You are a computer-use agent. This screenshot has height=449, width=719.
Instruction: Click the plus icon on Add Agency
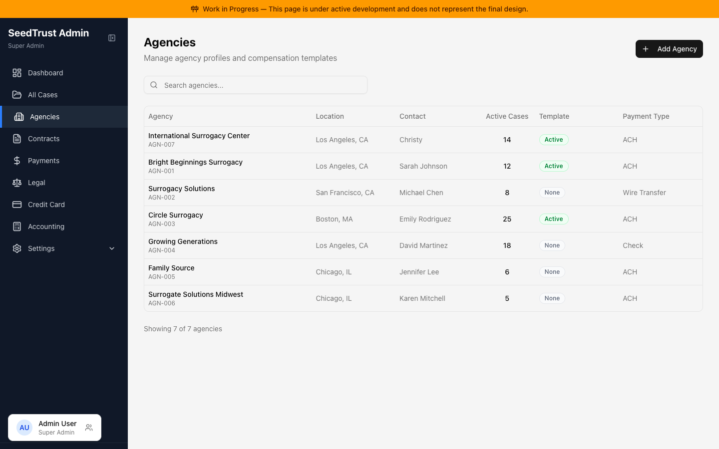pos(646,49)
